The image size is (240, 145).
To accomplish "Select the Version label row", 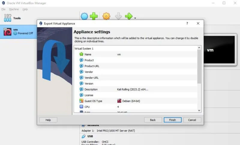I will [89, 83].
